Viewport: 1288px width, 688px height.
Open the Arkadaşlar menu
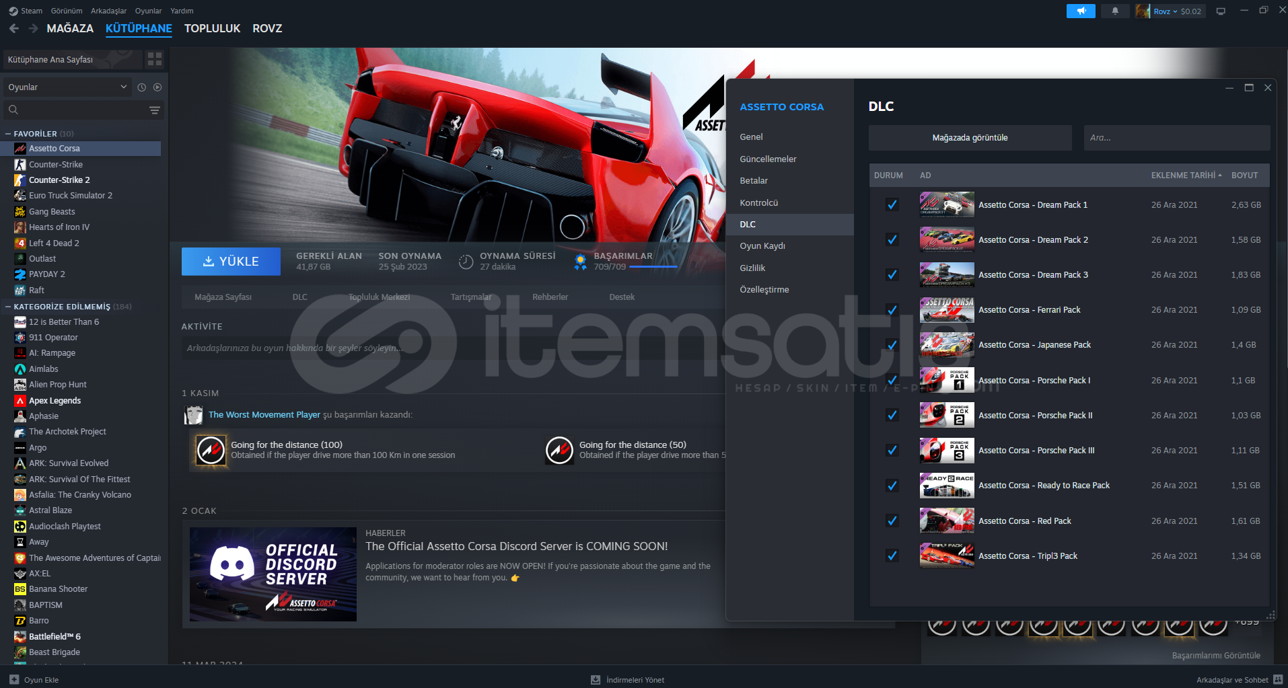[x=108, y=11]
